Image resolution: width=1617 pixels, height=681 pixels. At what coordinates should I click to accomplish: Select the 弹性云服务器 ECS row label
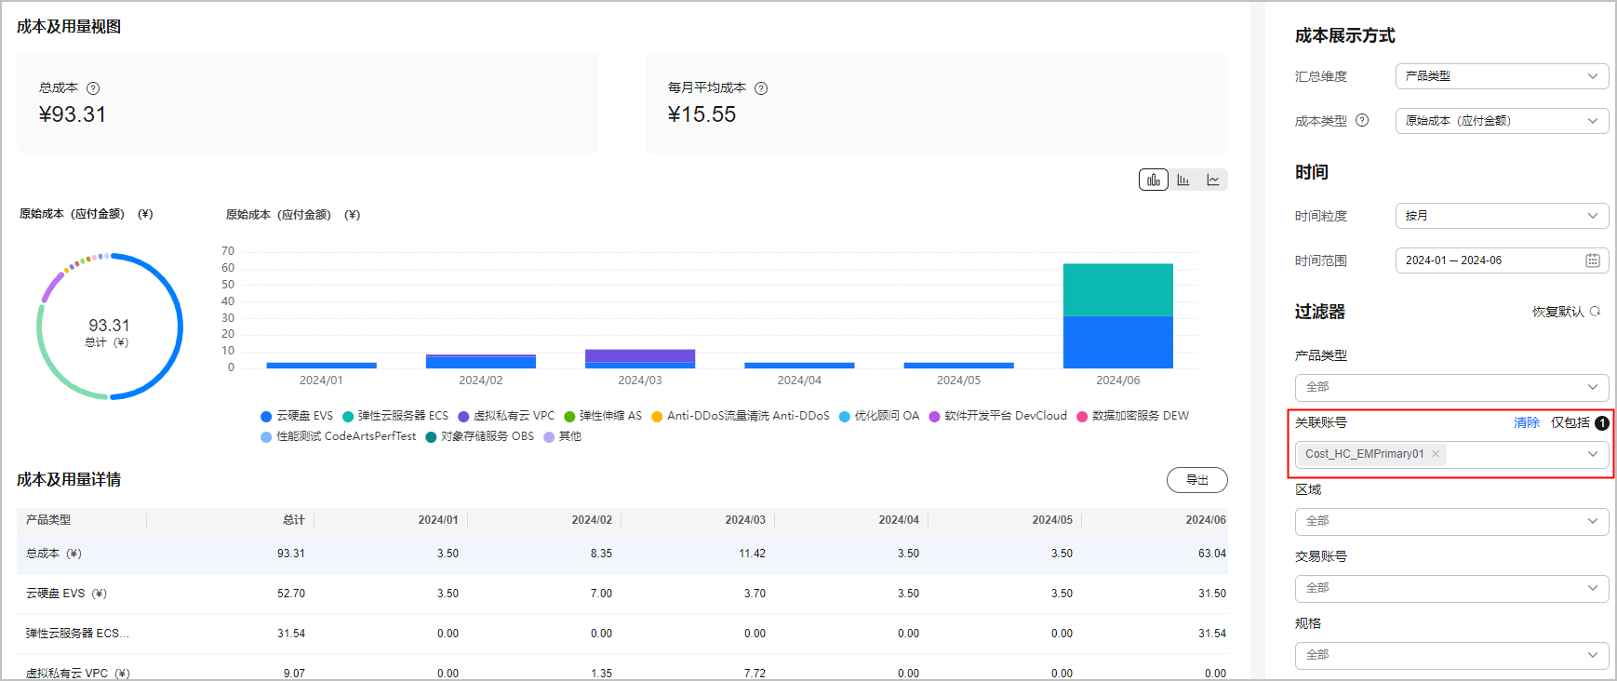[77, 634]
